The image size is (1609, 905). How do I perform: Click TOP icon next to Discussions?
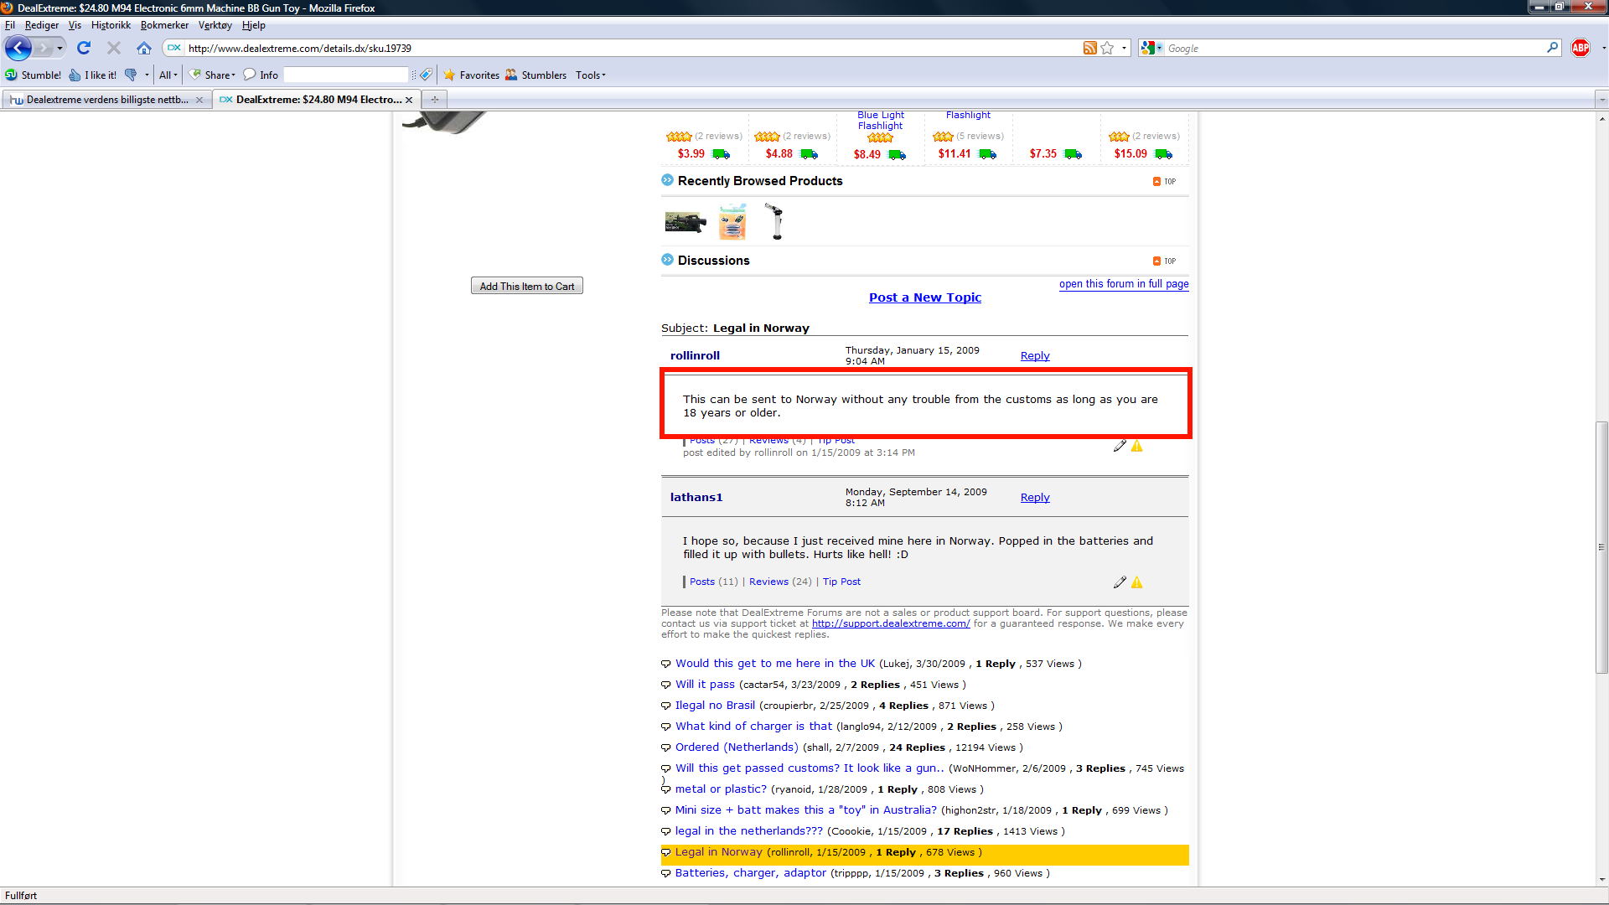tap(1164, 261)
